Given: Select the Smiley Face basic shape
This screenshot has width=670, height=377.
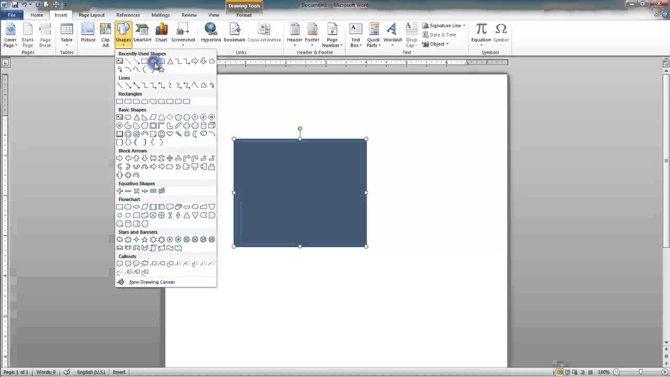Looking at the screenshot, I should point(161,134).
